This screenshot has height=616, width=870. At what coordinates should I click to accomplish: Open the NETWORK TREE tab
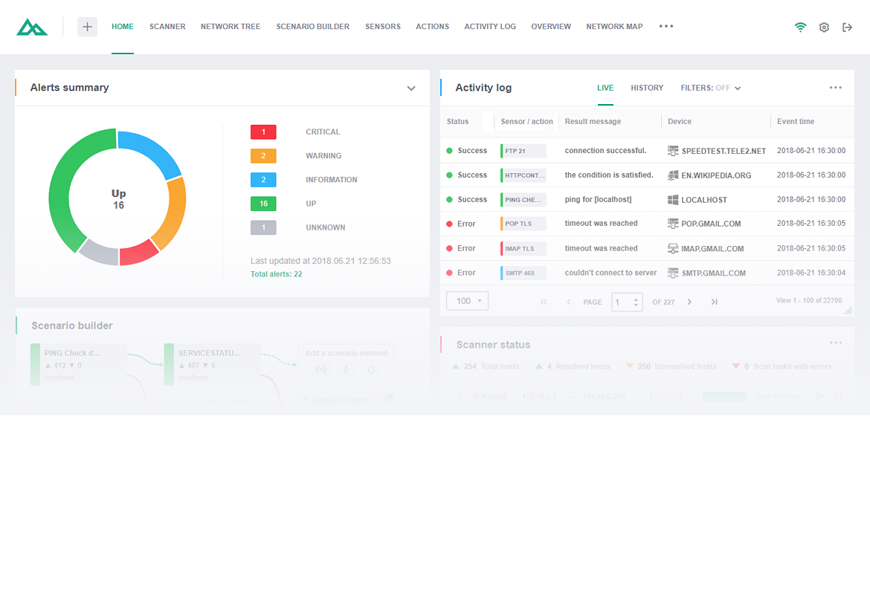(x=231, y=27)
